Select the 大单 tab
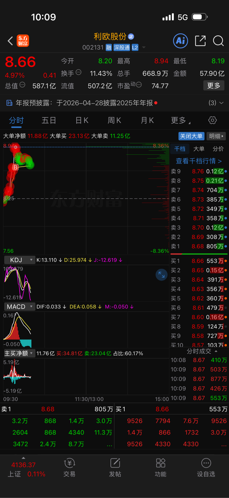 (x=199, y=149)
